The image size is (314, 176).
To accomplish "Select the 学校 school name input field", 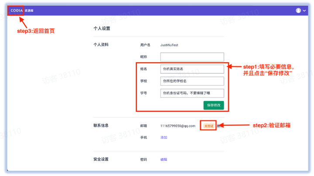I will tap(192, 81).
